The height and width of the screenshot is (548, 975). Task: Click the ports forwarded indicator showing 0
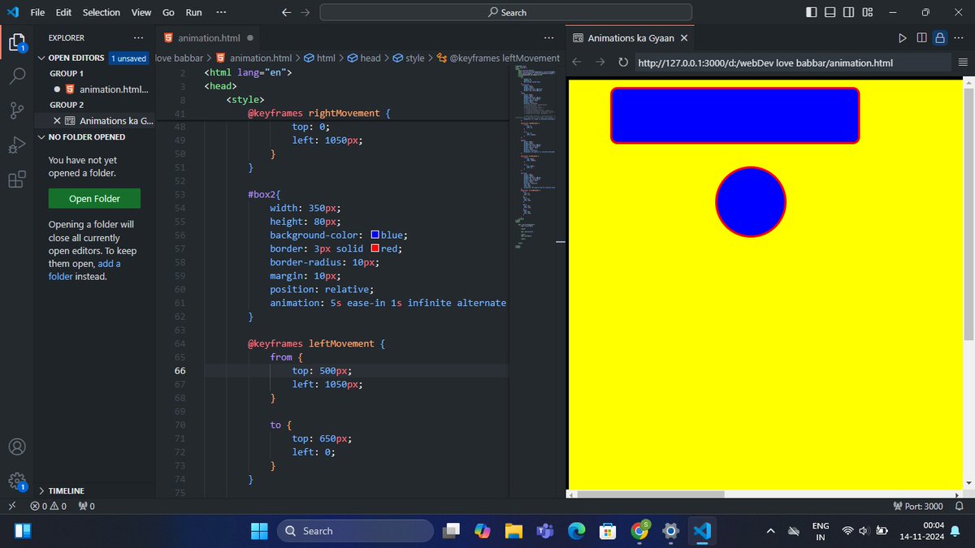coord(87,506)
